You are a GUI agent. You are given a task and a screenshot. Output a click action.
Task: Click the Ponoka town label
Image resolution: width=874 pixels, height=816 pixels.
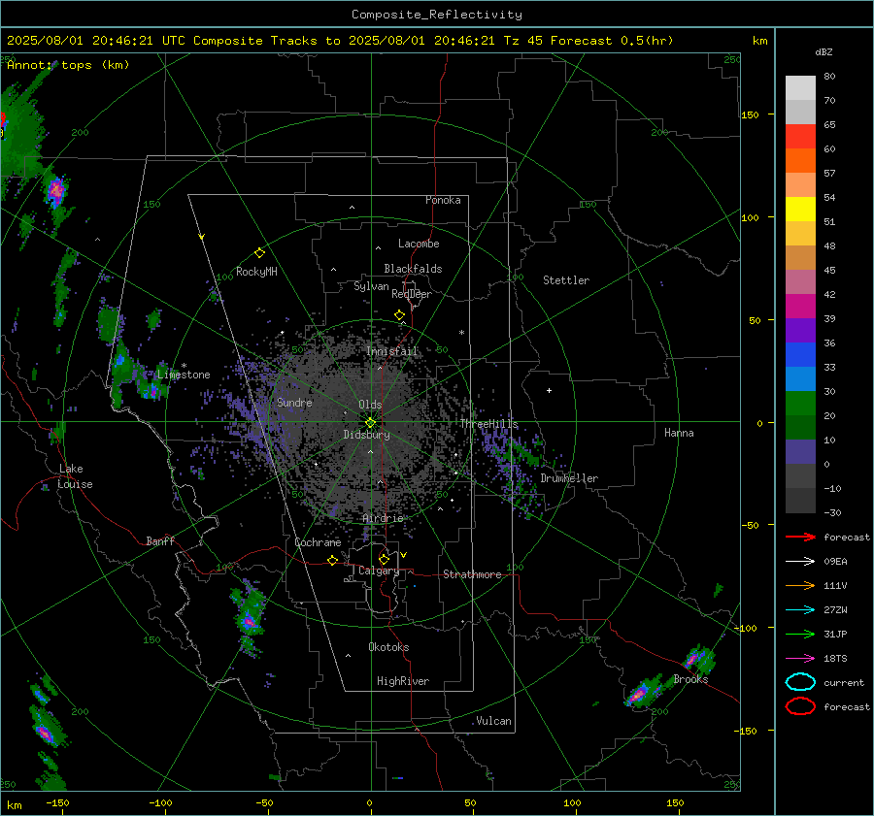443,201
